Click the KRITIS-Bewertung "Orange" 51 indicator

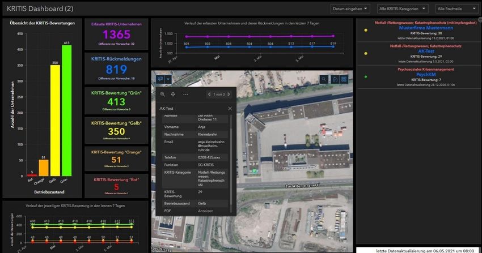tap(116, 159)
